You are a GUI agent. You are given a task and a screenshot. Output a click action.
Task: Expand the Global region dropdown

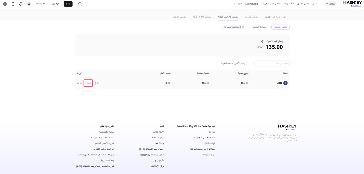pos(331,4)
